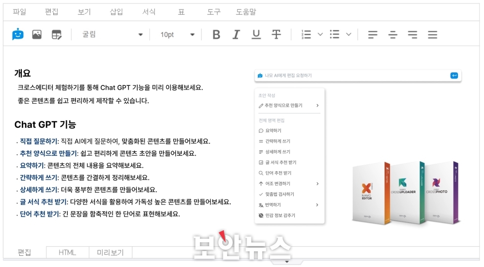Open the 굴림 font family dropdown
The width and height of the screenshot is (484, 267).
pyautogui.click(x=112, y=34)
